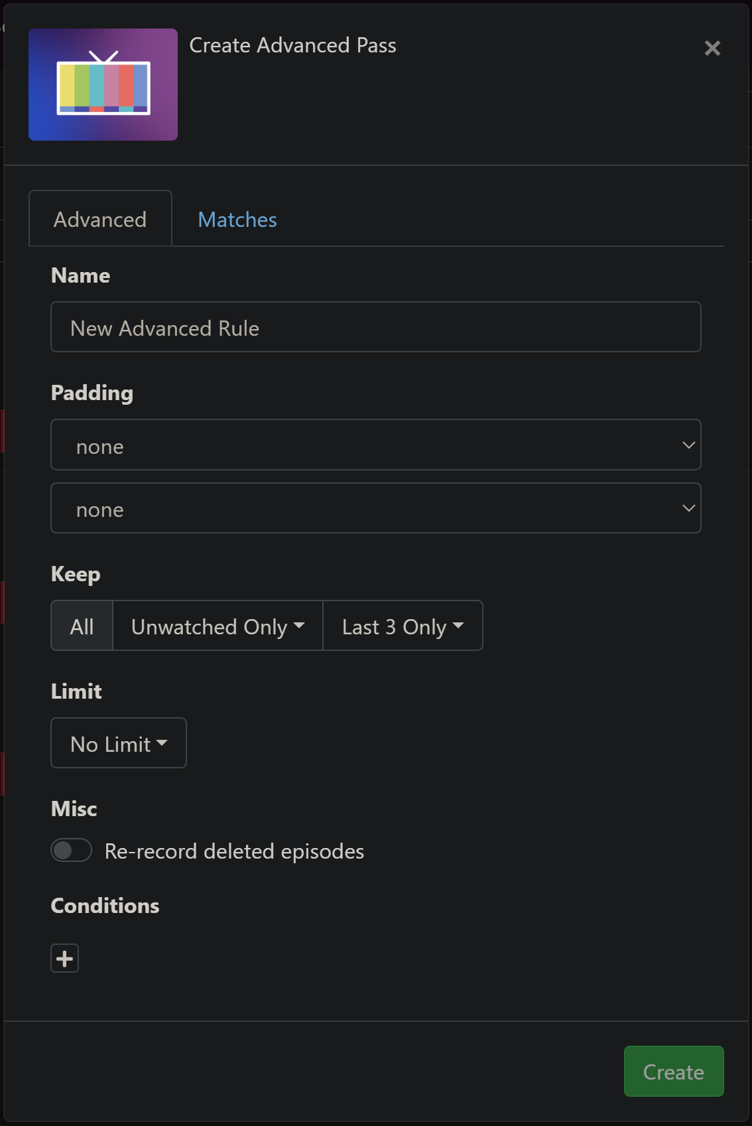
Task: Expand the Unwatched Only keep options
Action: (x=218, y=626)
